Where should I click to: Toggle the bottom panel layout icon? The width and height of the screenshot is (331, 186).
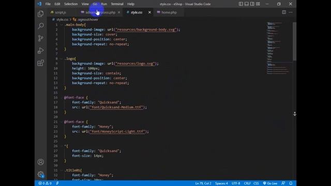(246, 4)
